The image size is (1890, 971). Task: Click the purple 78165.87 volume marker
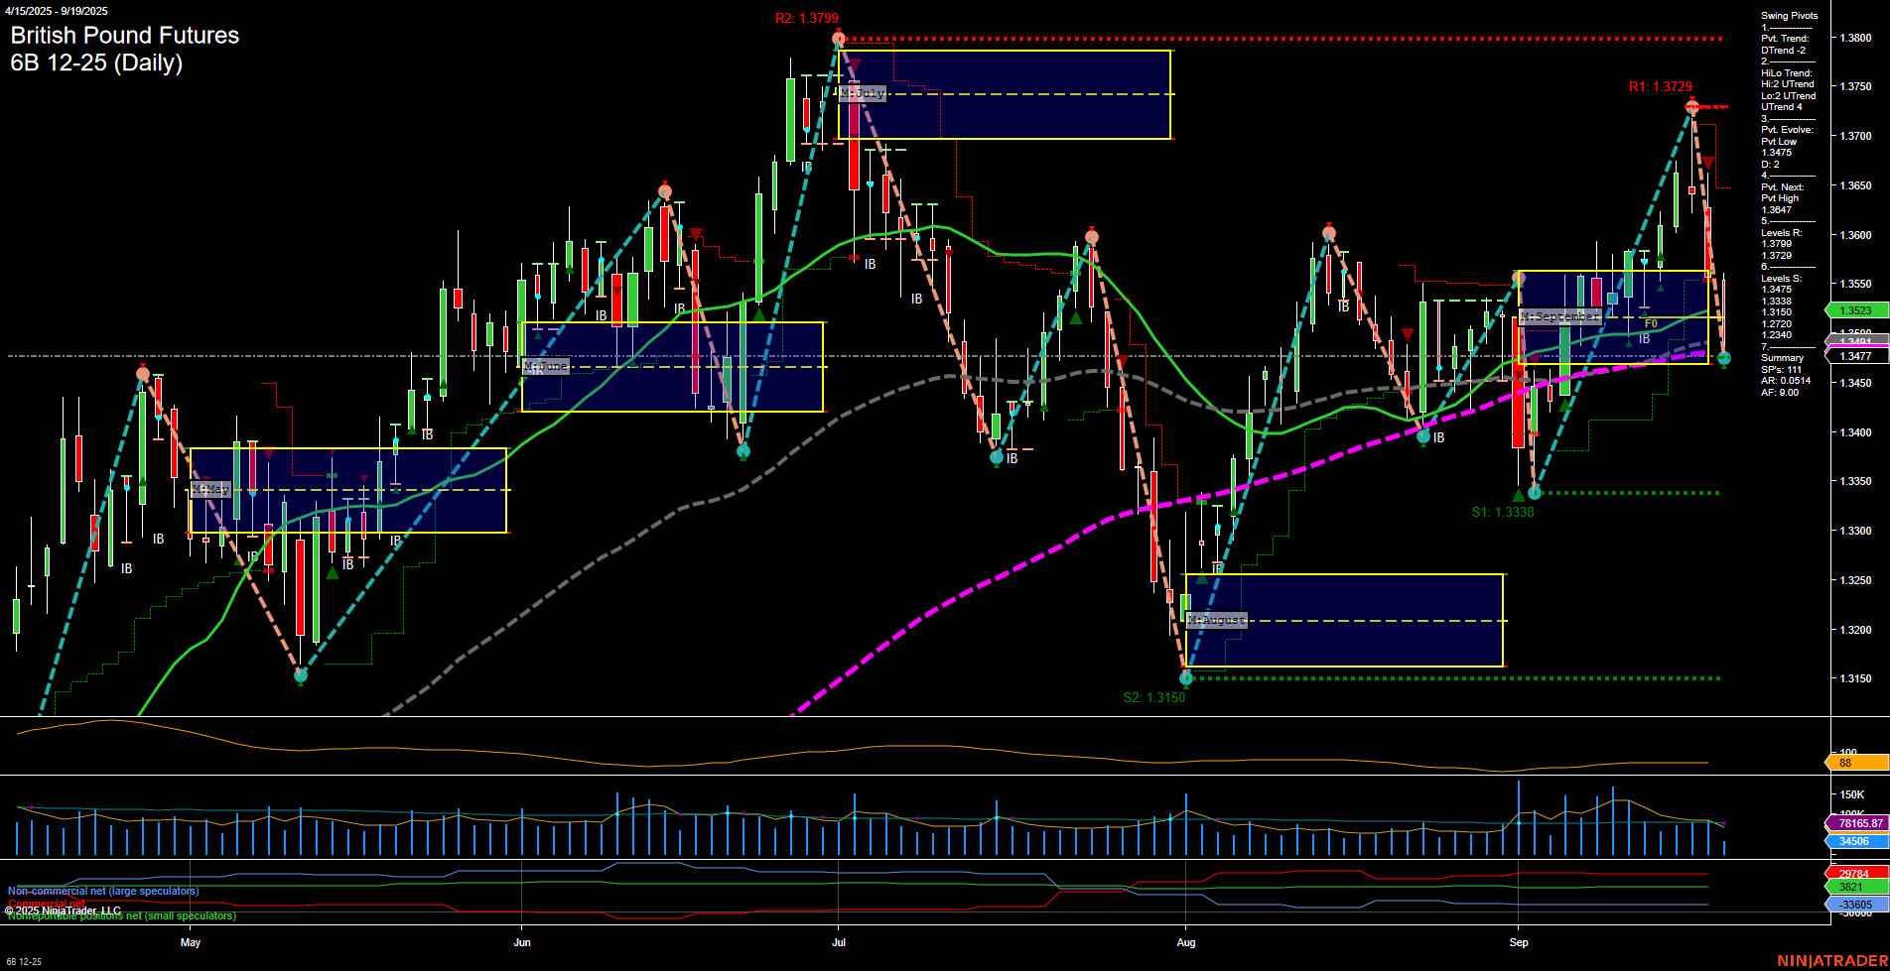(x=1856, y=823)
